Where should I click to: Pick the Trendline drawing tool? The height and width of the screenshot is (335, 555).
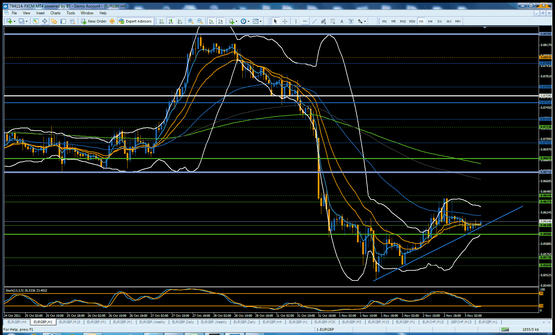click(x=314, y=21)
